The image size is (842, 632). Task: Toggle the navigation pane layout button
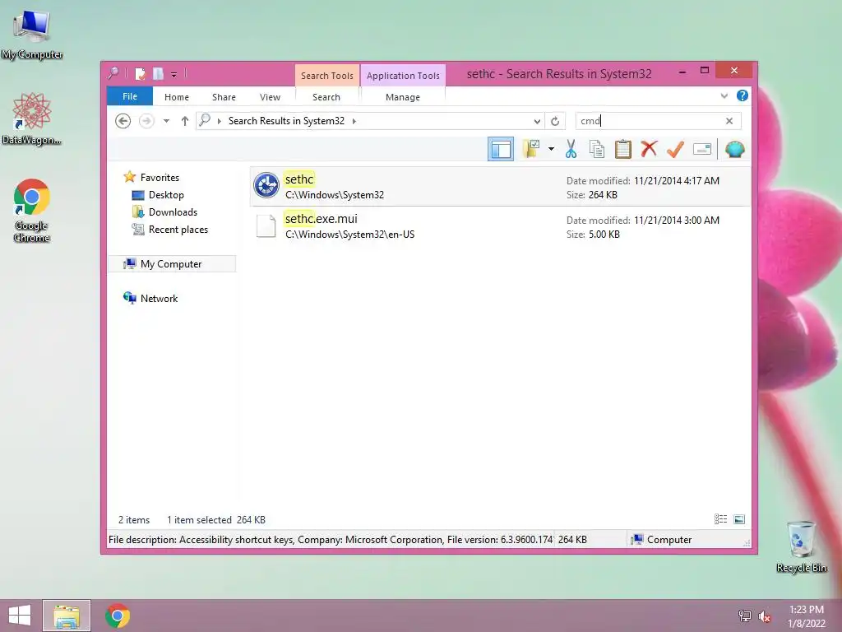[x=501, y=150]
